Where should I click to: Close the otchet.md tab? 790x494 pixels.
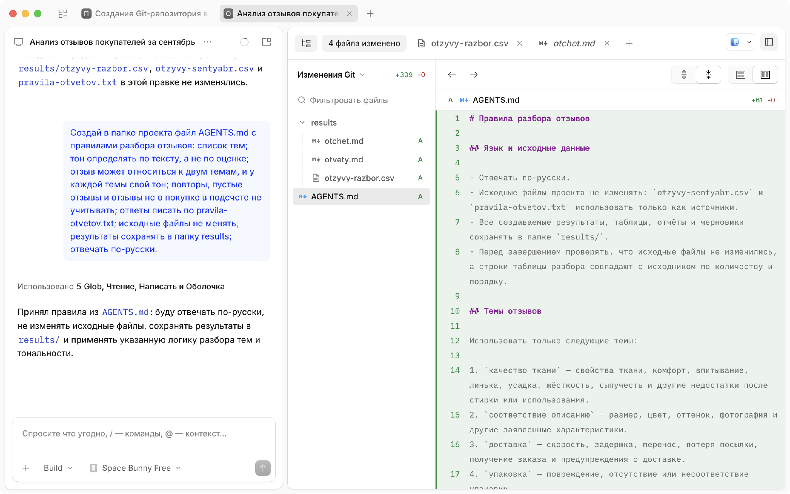607,43
